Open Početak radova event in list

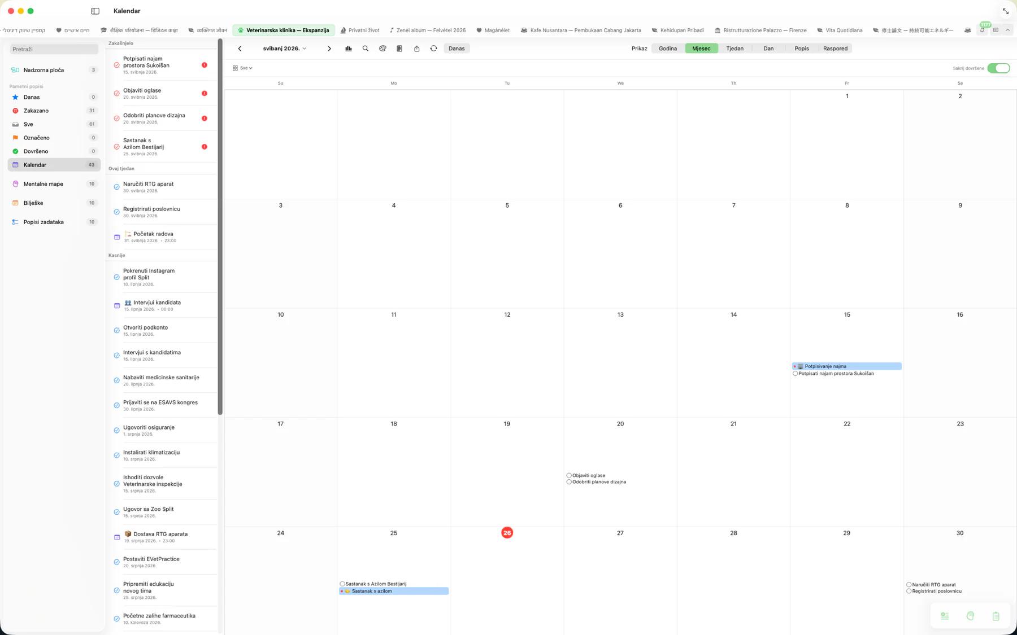pos(162,237)
